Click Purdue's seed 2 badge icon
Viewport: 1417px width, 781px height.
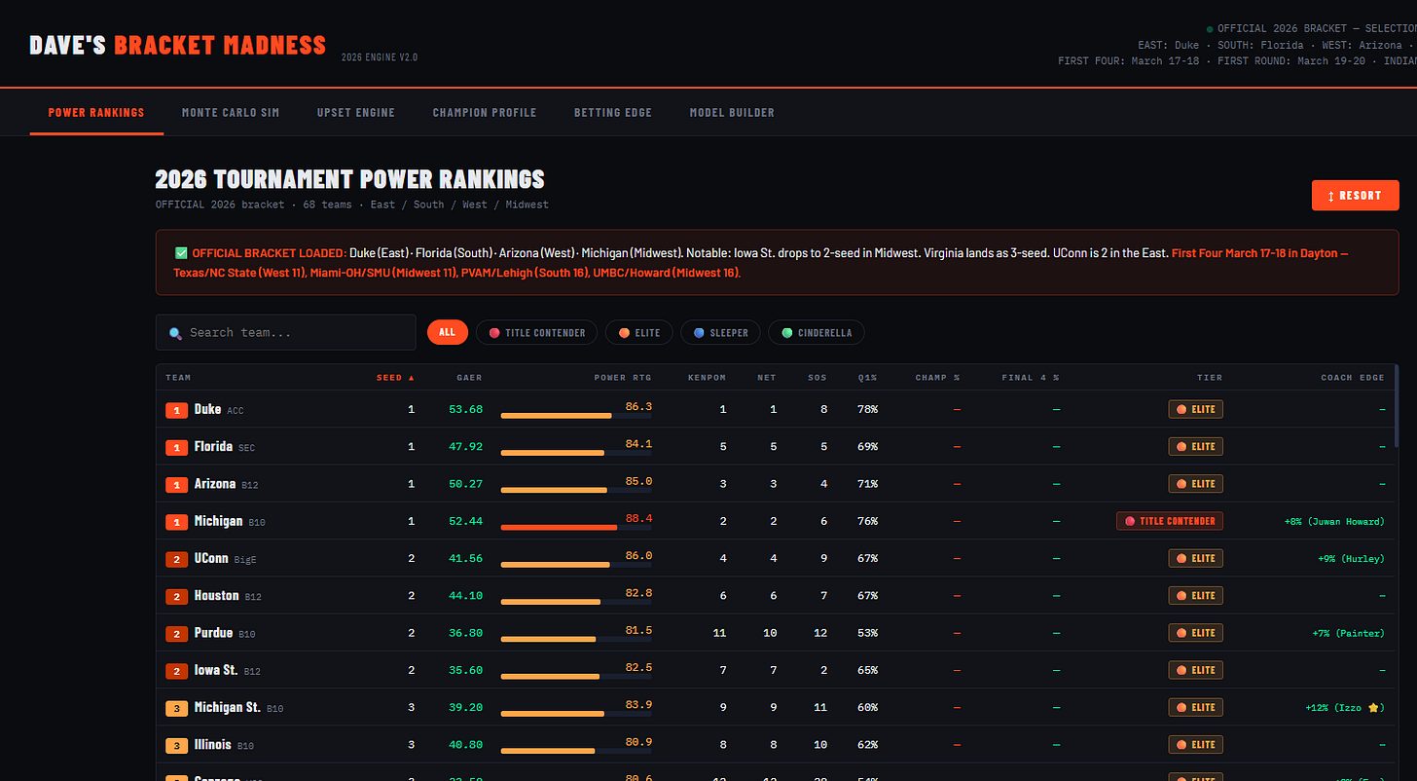pyautogui.click(x=176, y=633)
